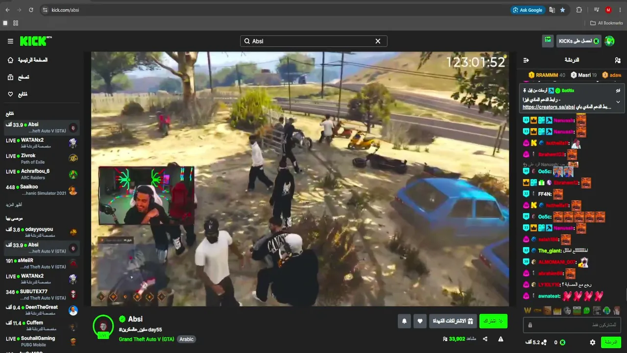View site information icon in address bar

click(45, 10)
